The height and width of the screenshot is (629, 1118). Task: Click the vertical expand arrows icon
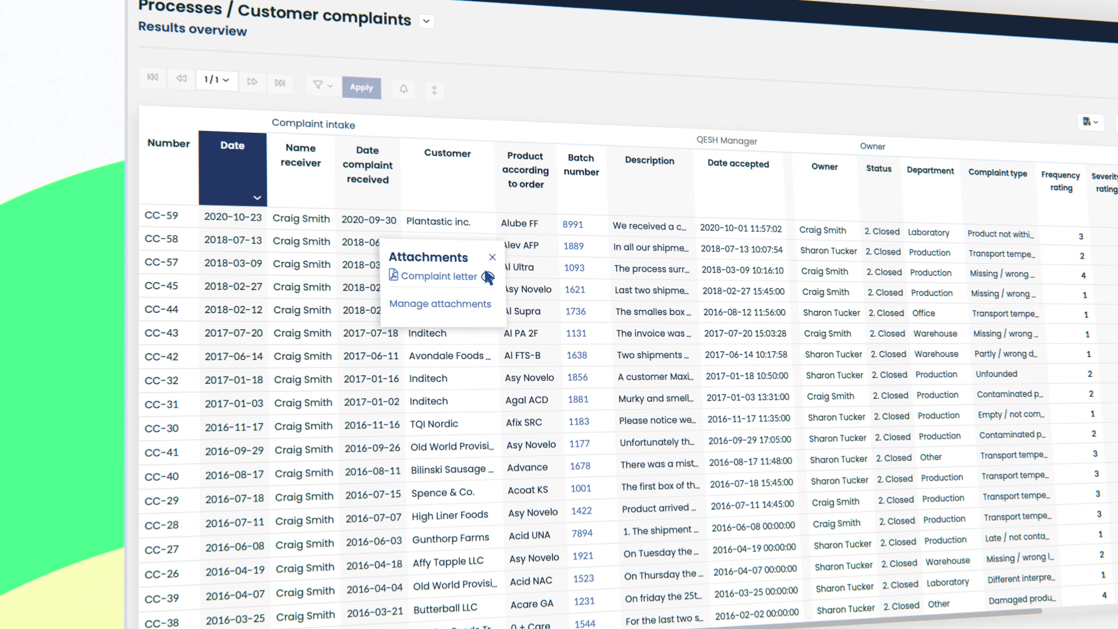(x=434, y=90)
